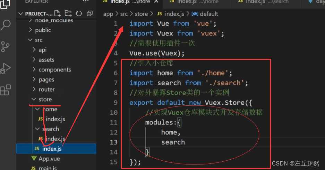Open index.js inside the home folder
This screenshot has height=170, width=325.
[x=55, y=119]
